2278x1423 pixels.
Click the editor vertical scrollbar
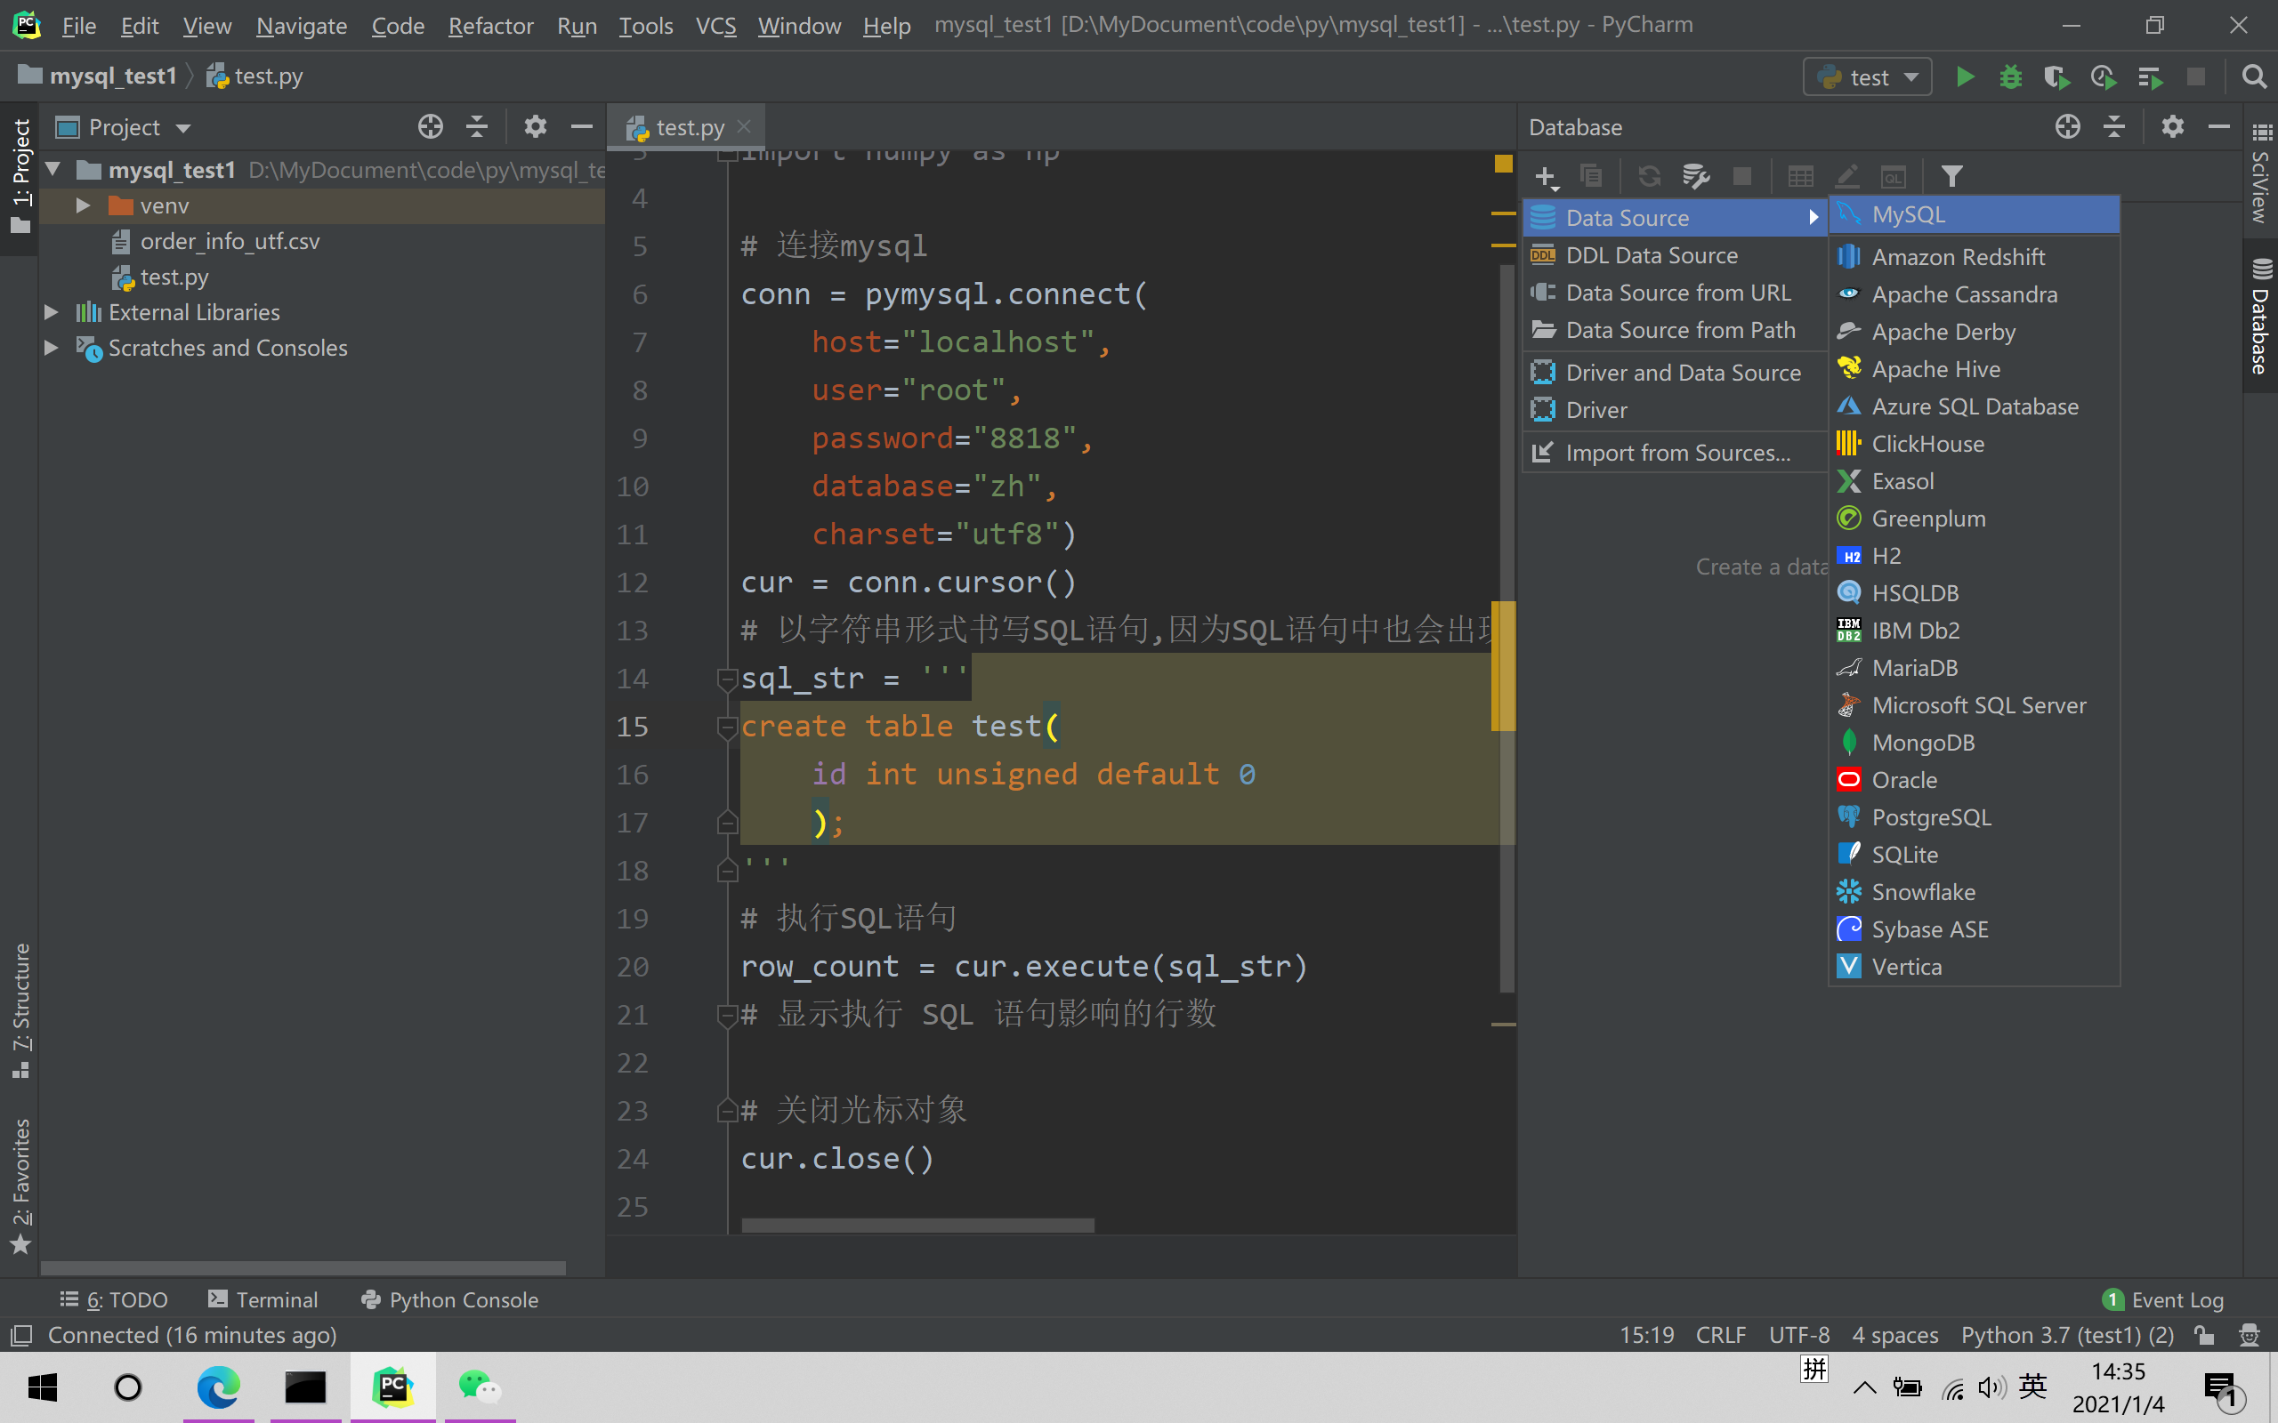[x=1507, y=628]
